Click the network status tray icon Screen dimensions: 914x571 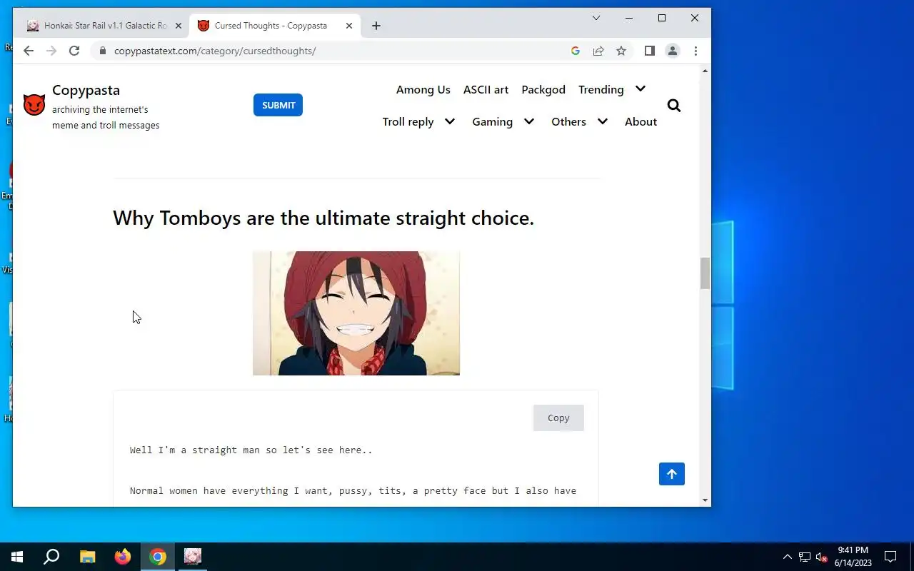pos(805,557)
